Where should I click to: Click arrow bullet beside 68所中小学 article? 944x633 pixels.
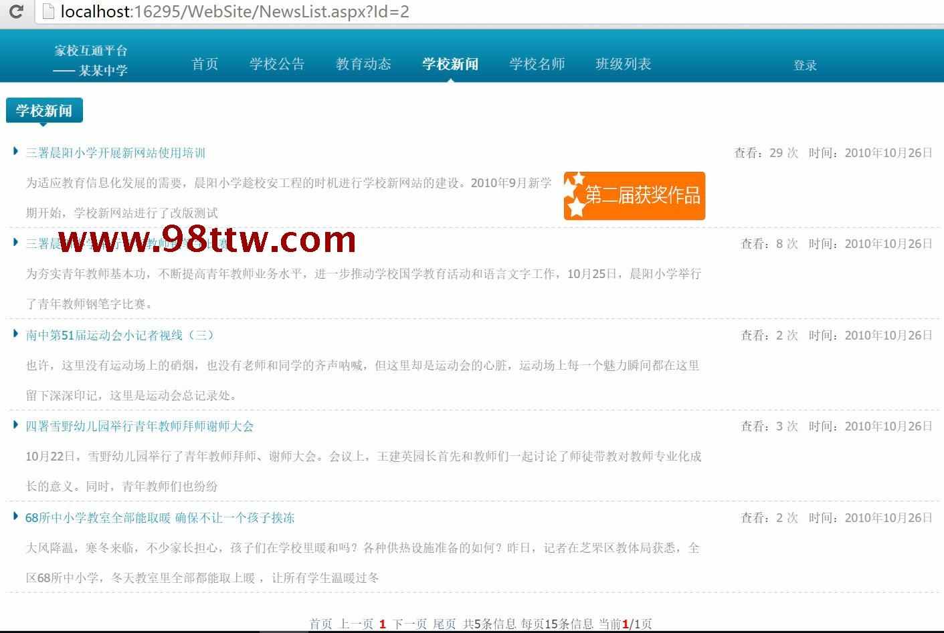tap(15, 516)
